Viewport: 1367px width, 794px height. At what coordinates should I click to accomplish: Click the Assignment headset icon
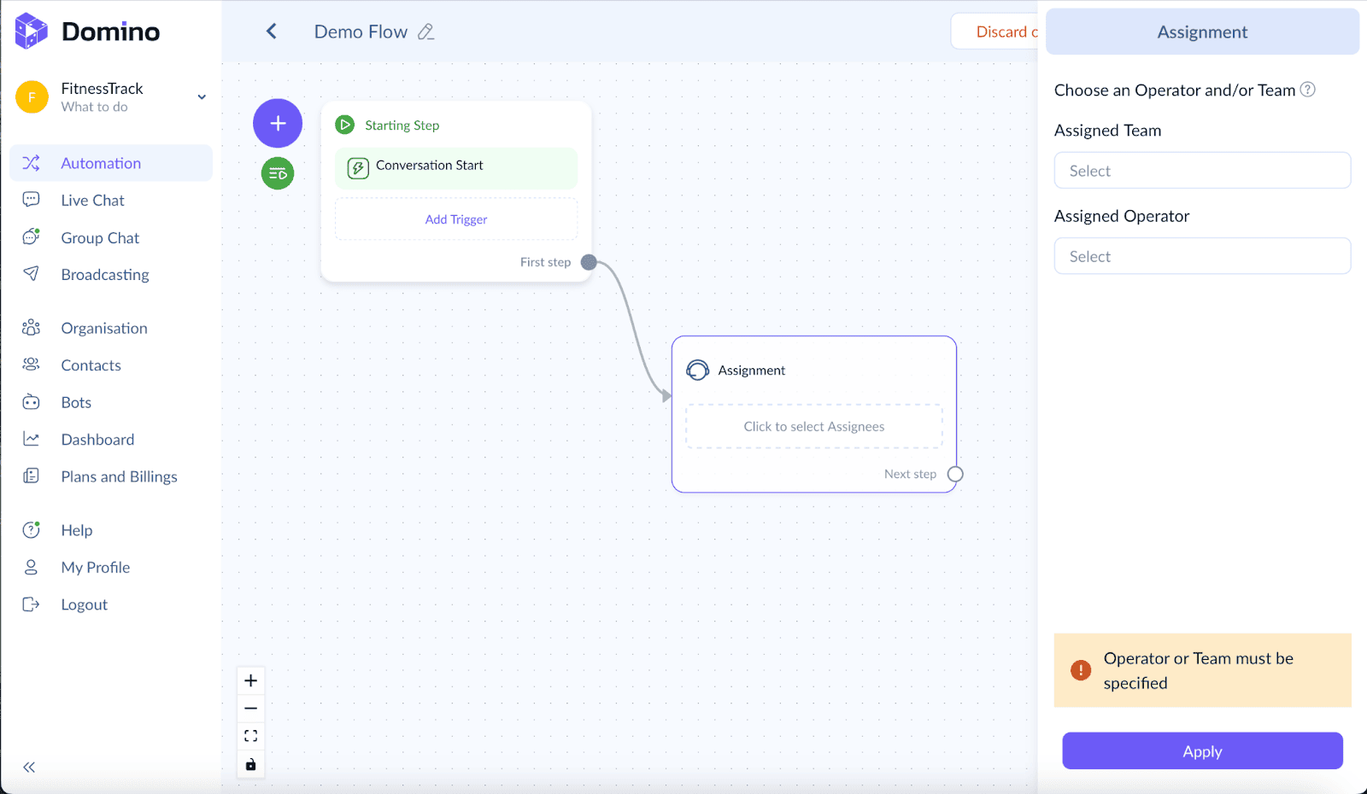(x=698, y=371)
